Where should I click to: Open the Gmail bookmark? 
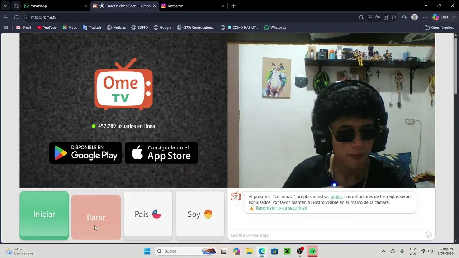coord(24,28)
